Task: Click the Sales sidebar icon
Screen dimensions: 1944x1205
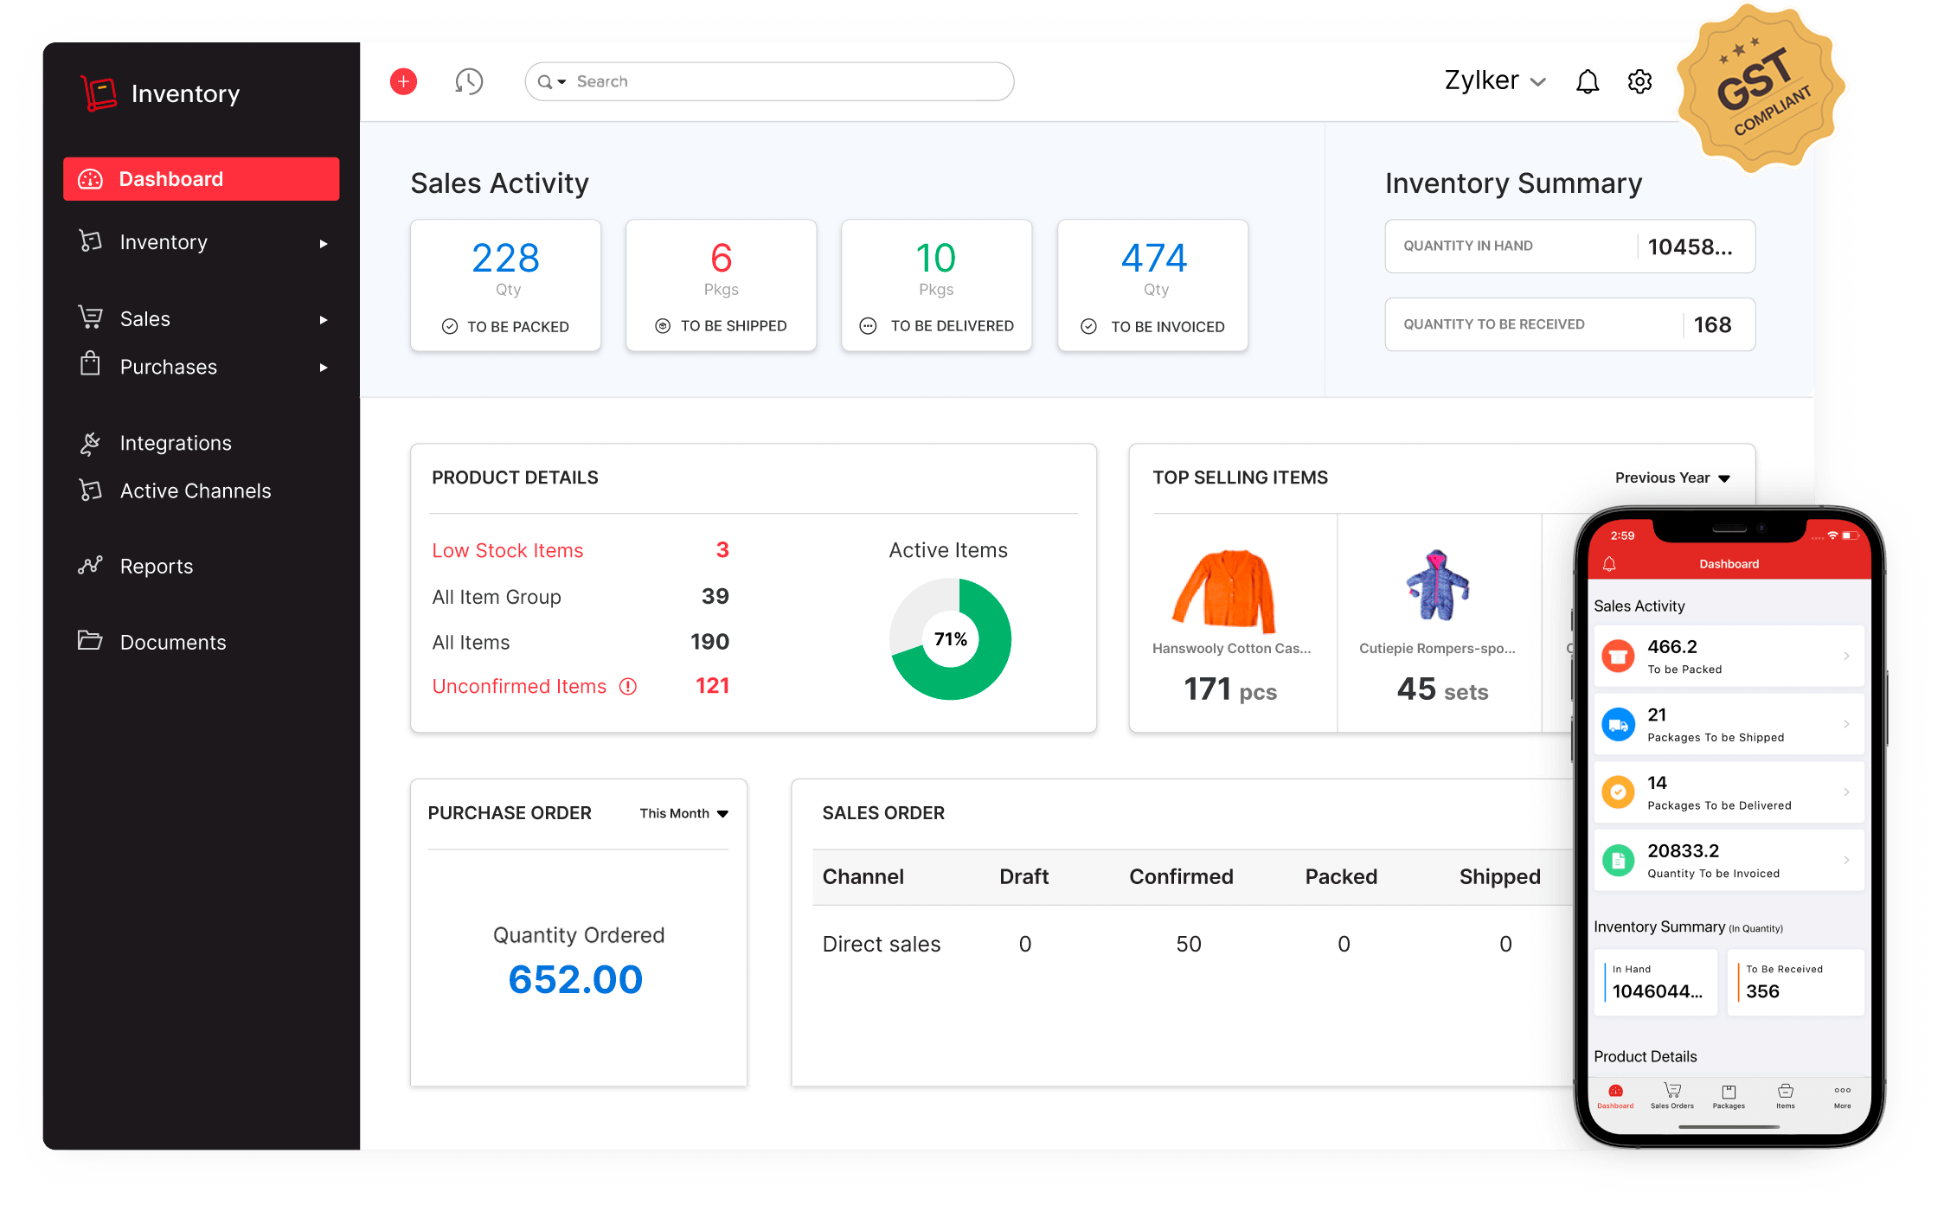Action: [89, 318]
